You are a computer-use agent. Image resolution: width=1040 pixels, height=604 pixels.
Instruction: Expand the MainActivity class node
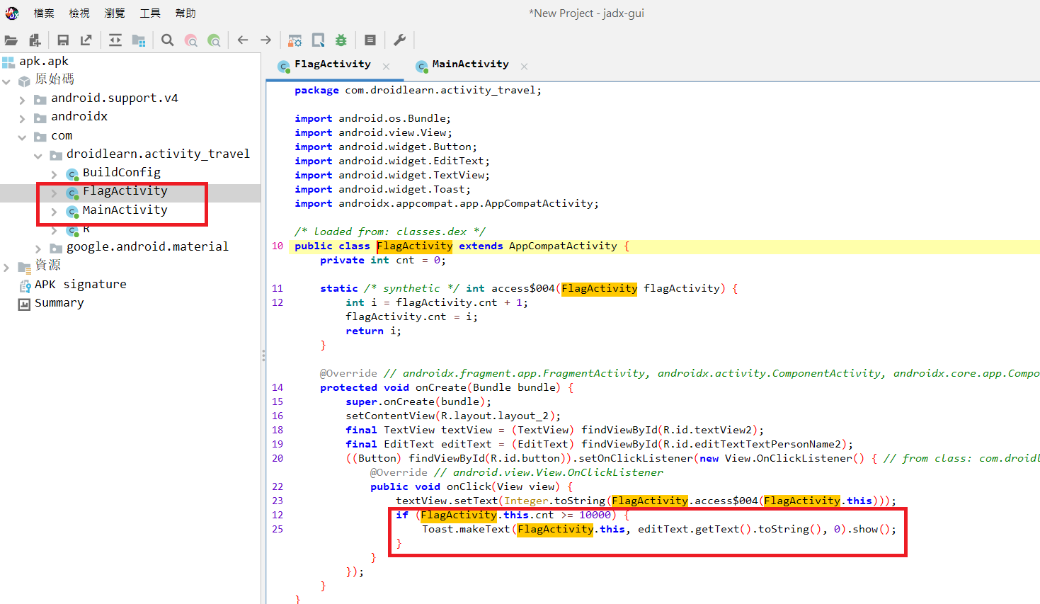click(x=54, y=212)
